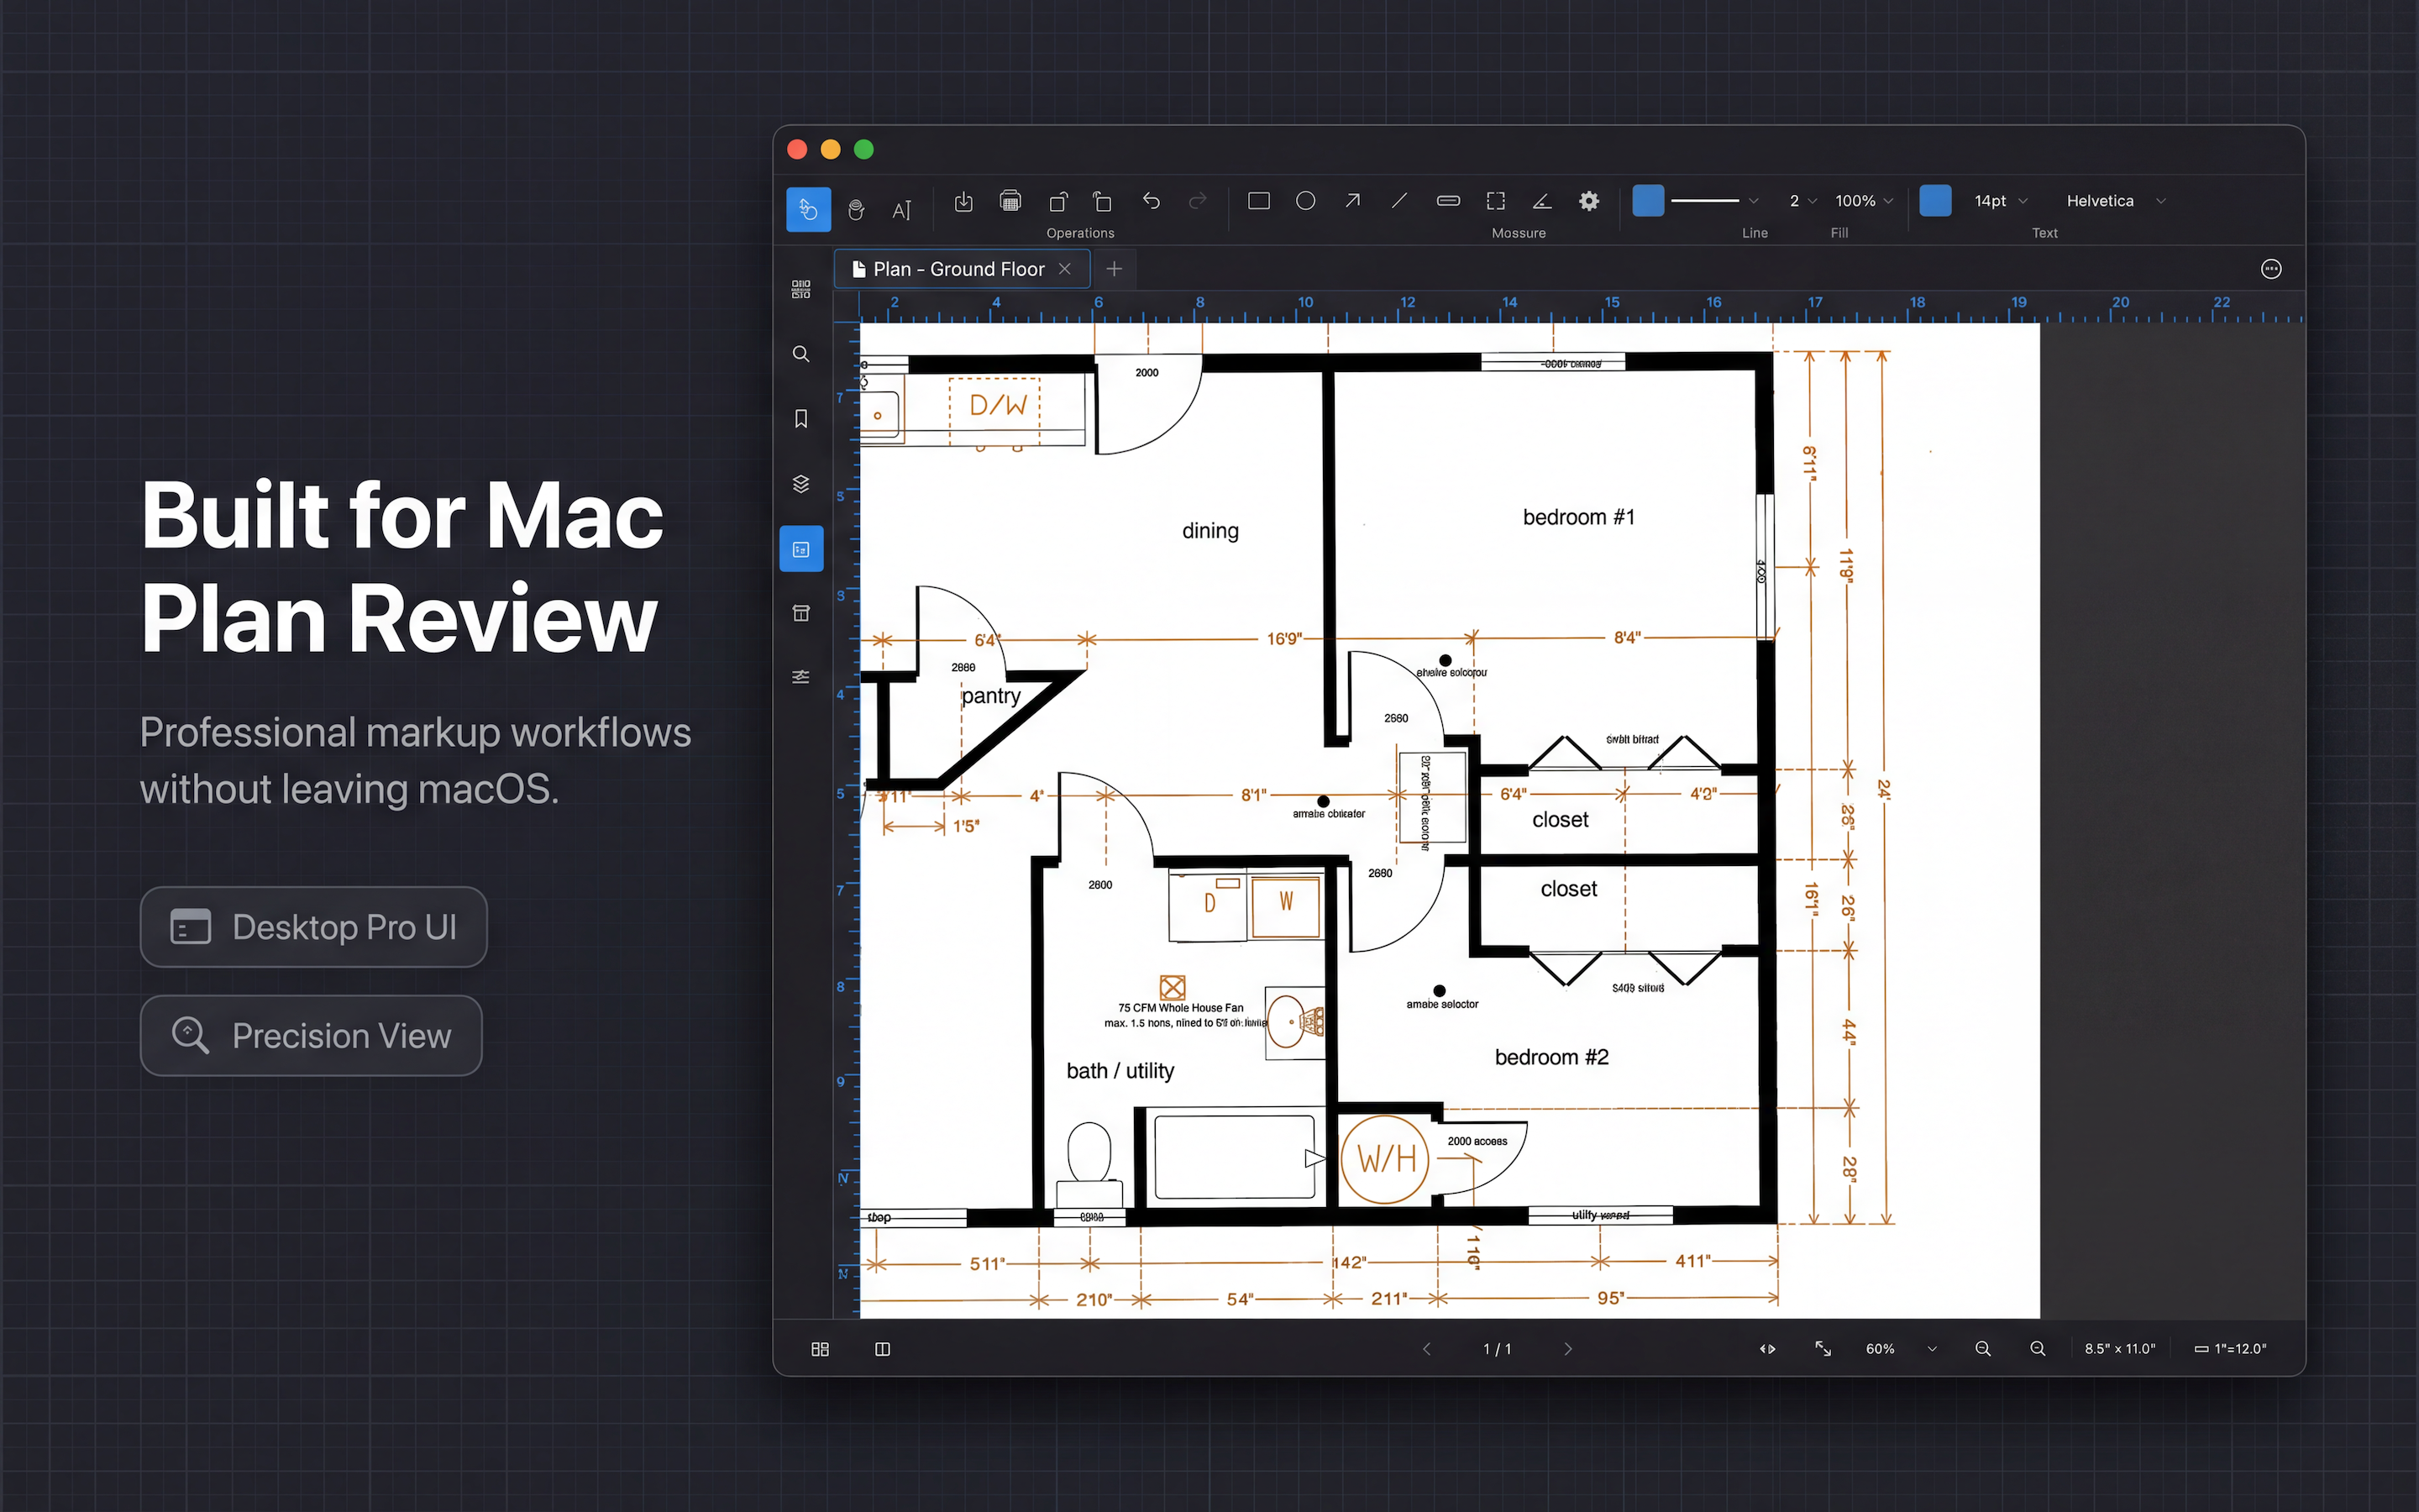Open the line style dropdown
This screenshot has width=2419, height=1512.
pyautogui.click(x=1714, y=201)
